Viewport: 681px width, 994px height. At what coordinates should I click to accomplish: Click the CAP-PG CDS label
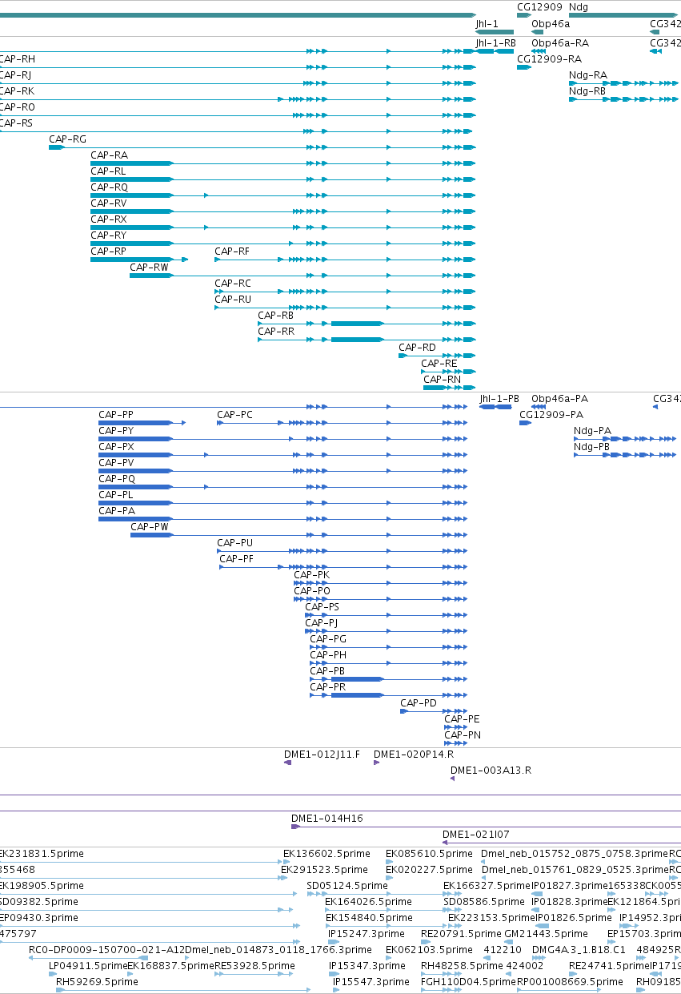coord(328,639)
